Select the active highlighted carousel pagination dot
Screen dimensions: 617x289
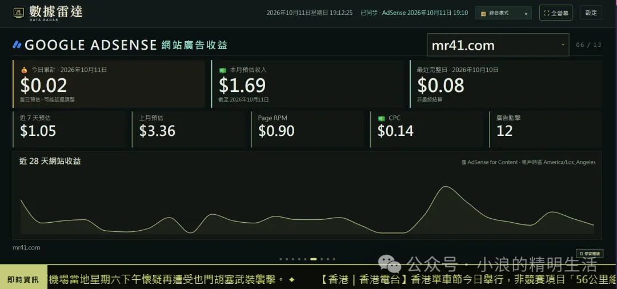314,259
